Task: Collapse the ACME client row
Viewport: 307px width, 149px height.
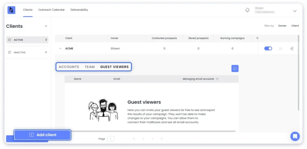Action: click(x=60, y=49)
